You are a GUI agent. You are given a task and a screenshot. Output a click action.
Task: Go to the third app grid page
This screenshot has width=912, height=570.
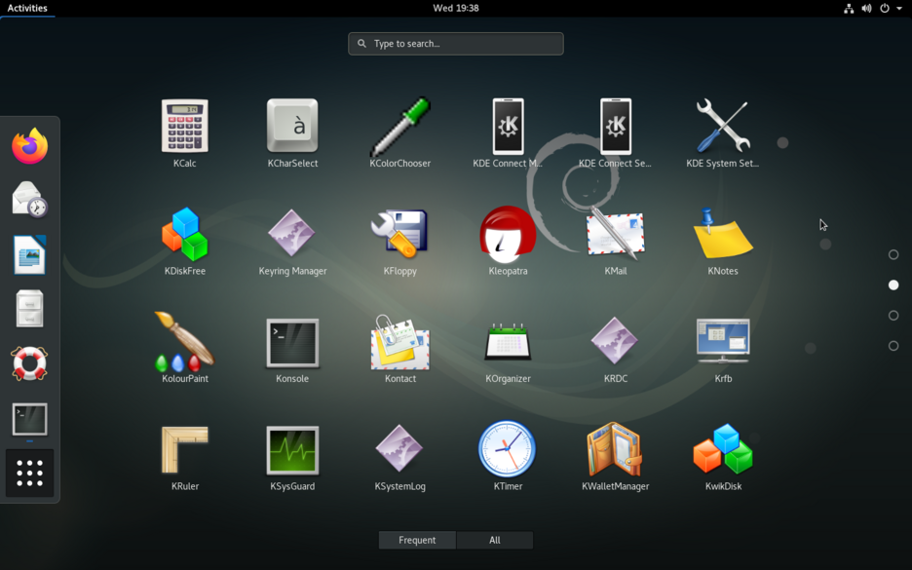[893, 316]
